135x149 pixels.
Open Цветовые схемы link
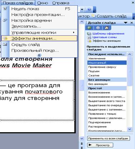click(x=105, y=37)
